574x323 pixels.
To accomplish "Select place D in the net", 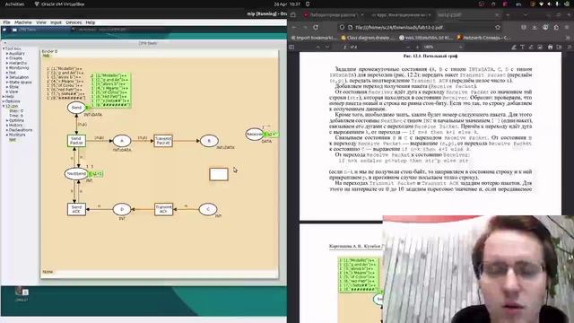I will tap(122, 209).
